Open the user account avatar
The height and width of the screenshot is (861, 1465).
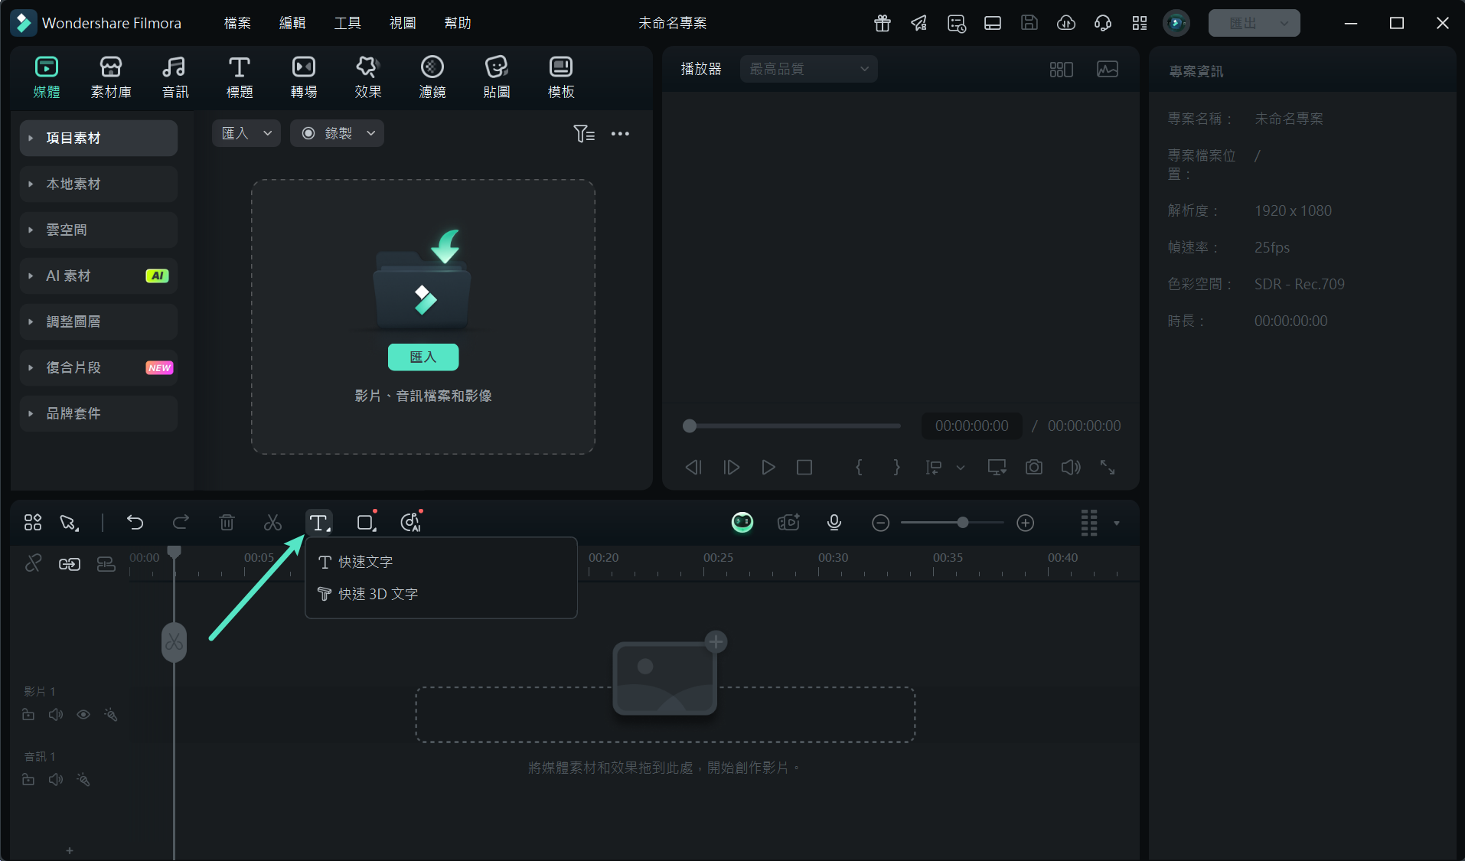click(x=1176, y=23)
